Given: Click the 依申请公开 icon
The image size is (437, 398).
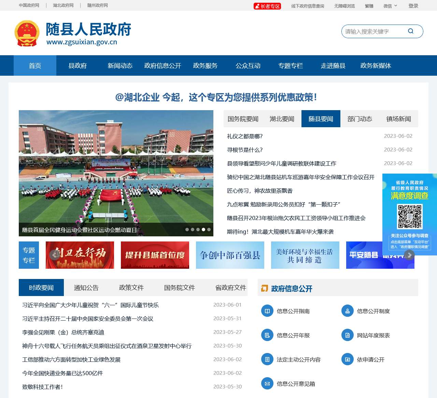Looking at the screenshot, I should [x=347, y=359].
